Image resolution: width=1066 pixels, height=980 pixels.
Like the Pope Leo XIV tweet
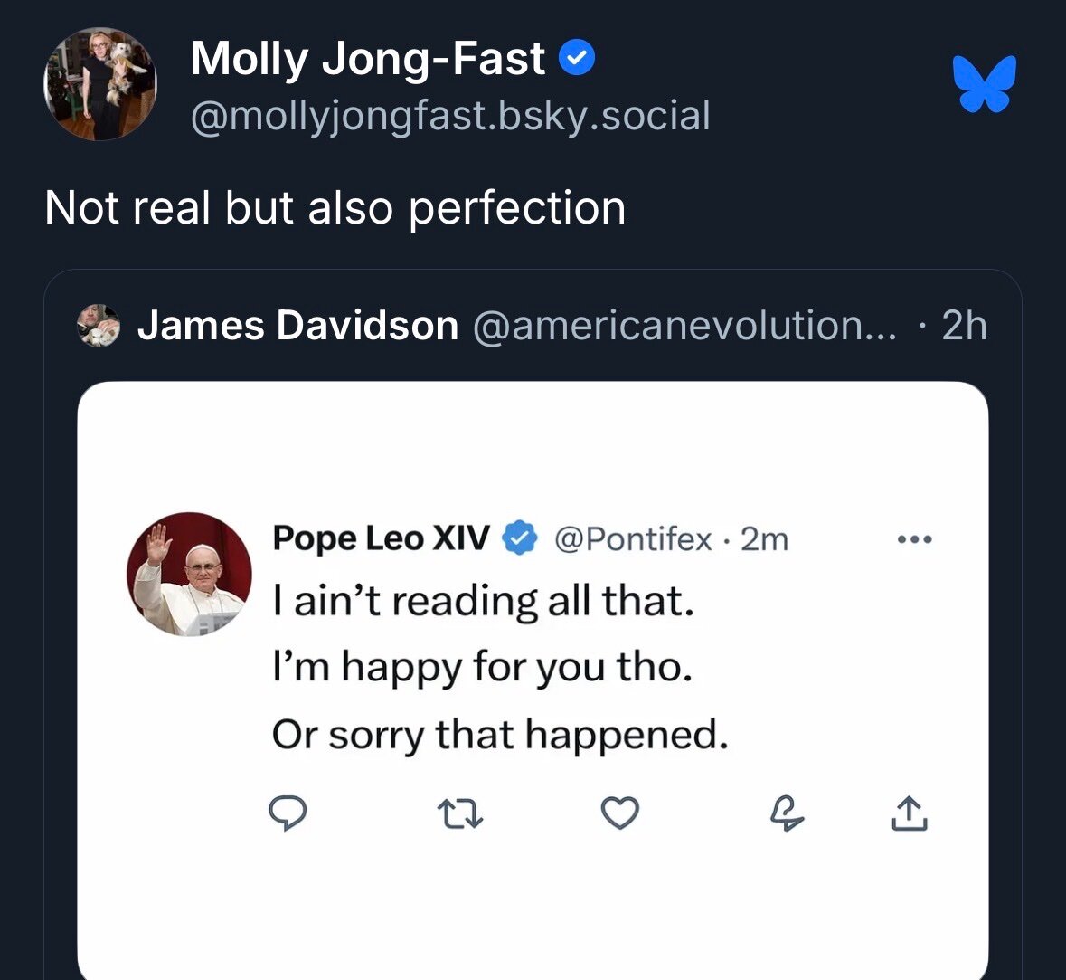coord(620,813)
